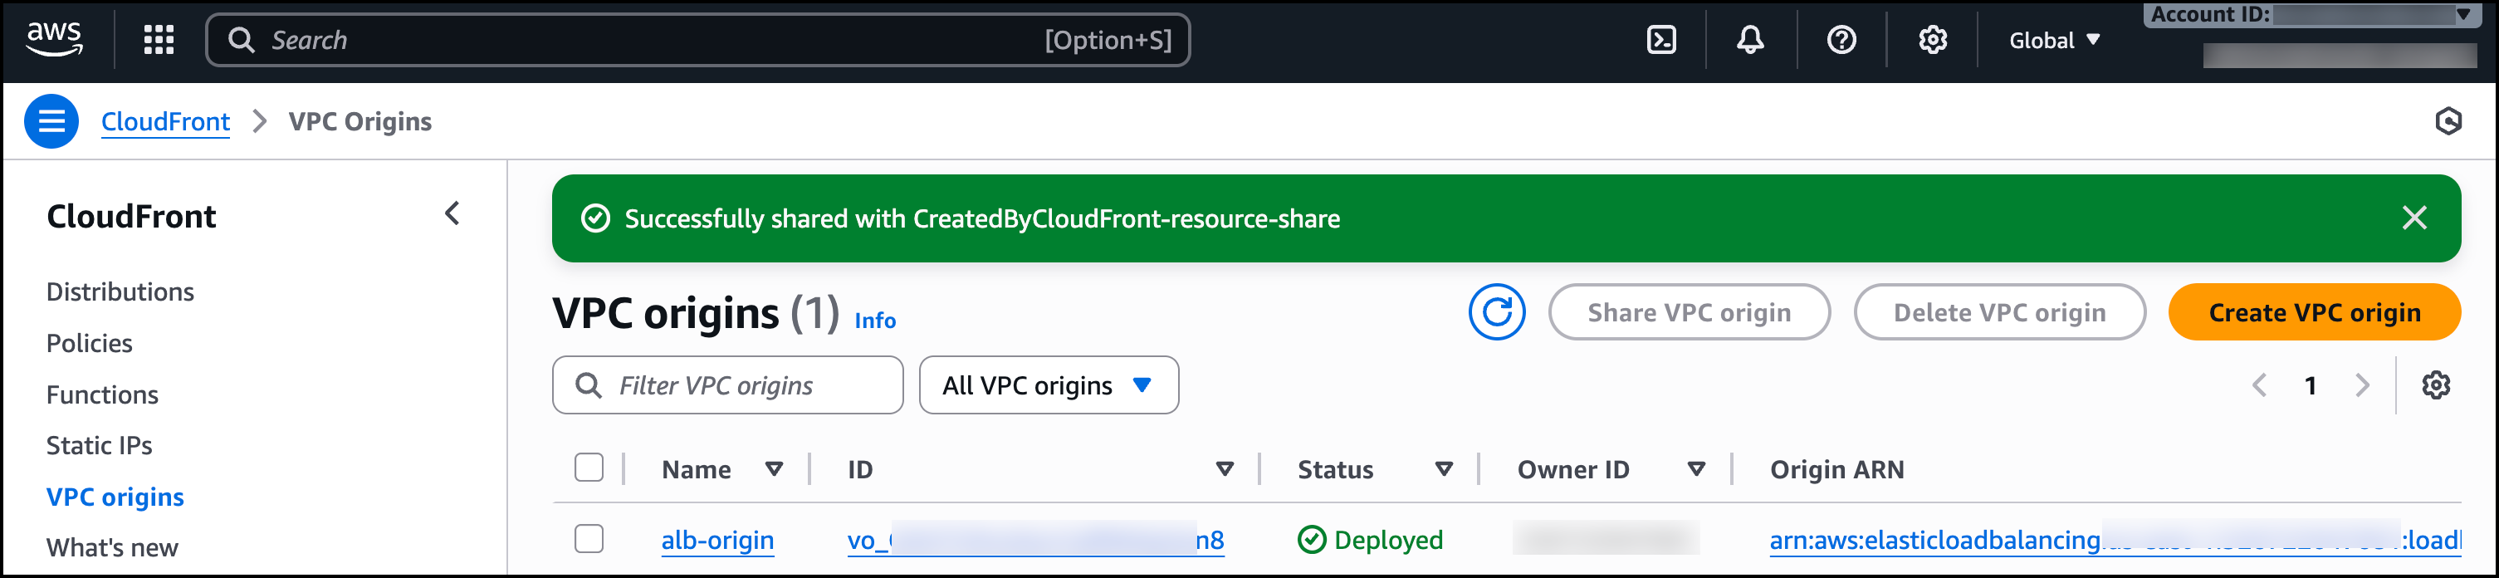Launch CloudShell terminal icon
Image resolution: width=2499 pixels, height=578 pixels.
click(x=1660, y=40)
